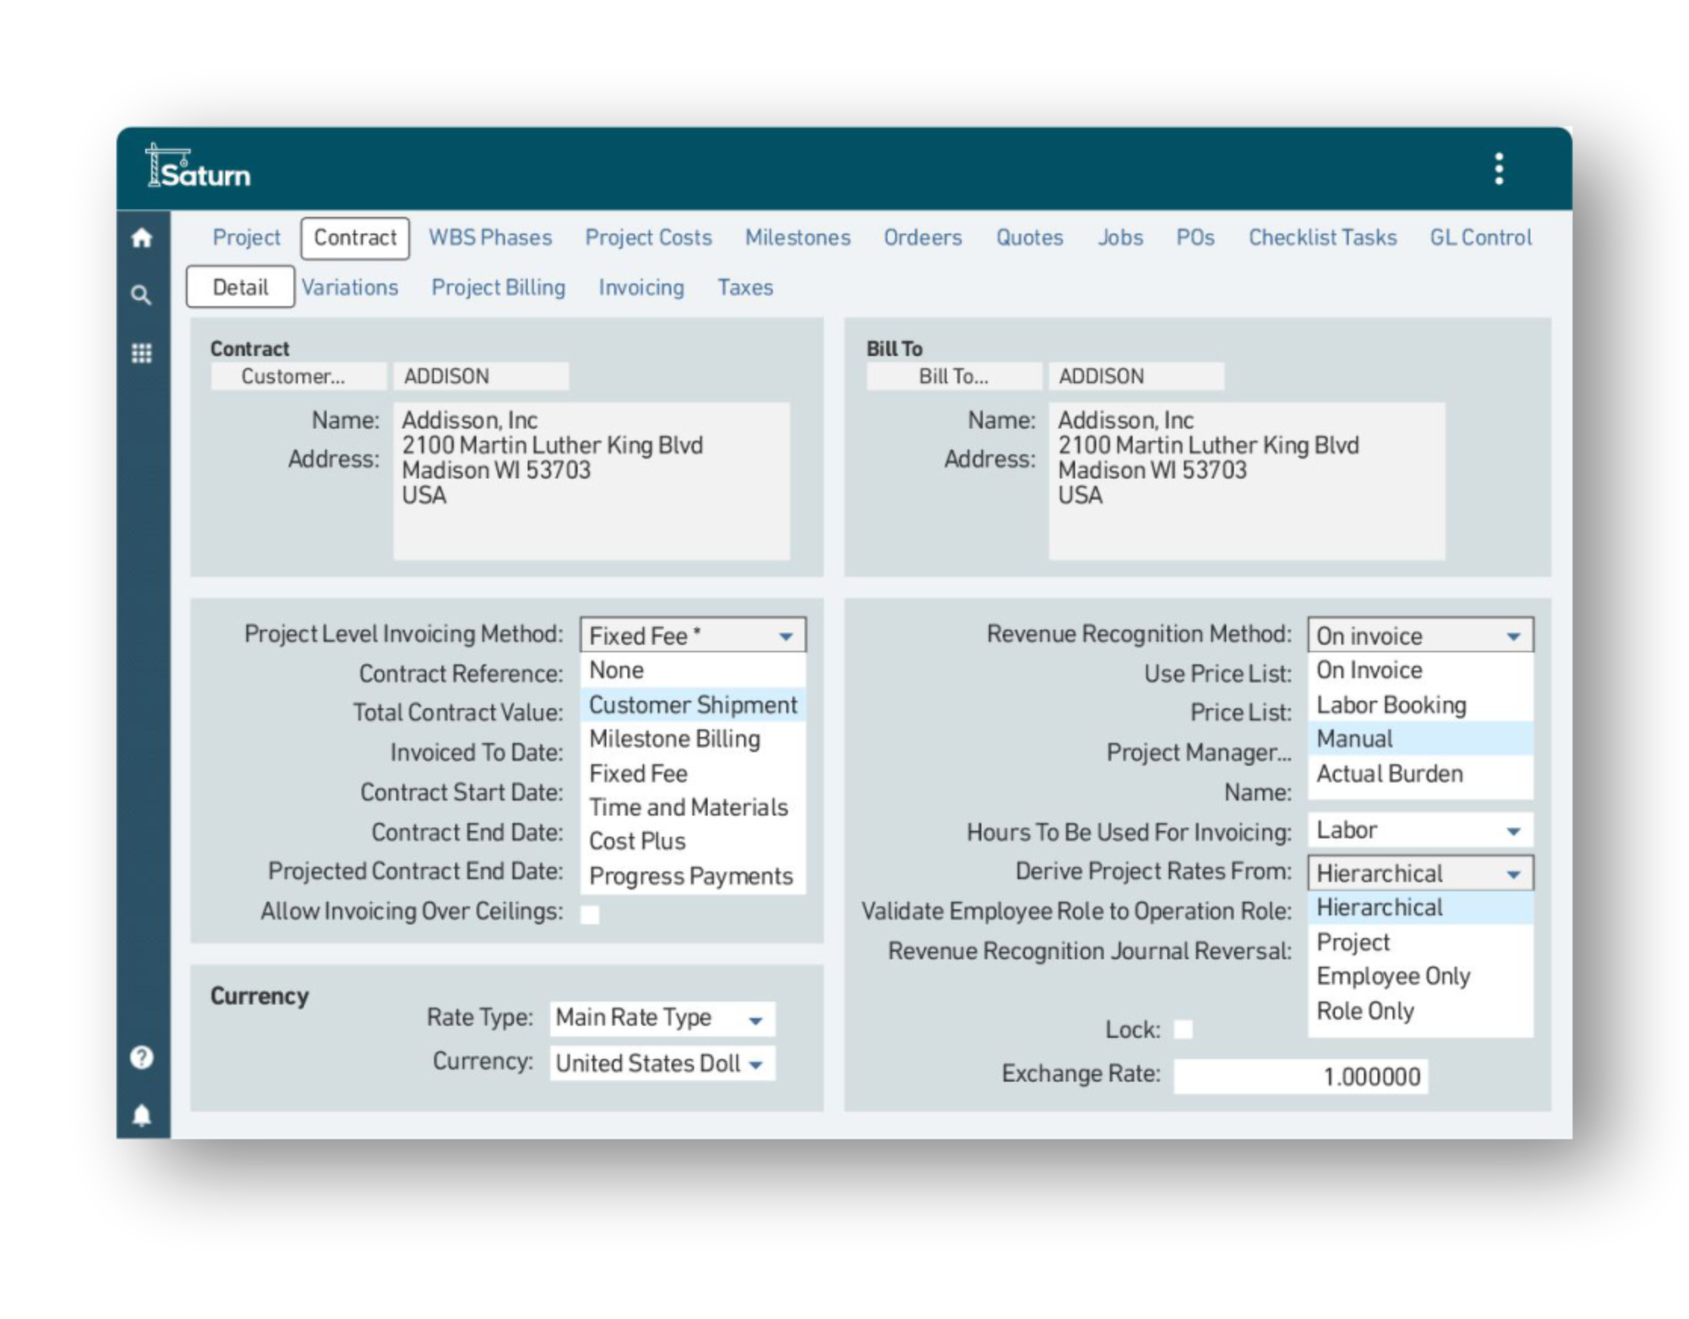Click the home icon in sidebar
This screenshot has width=1689, height=1319.
(141, 237)
